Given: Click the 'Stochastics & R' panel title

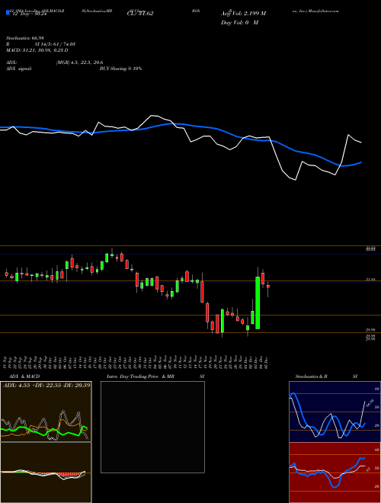Looking at the screenshot, I should point(312,376).
